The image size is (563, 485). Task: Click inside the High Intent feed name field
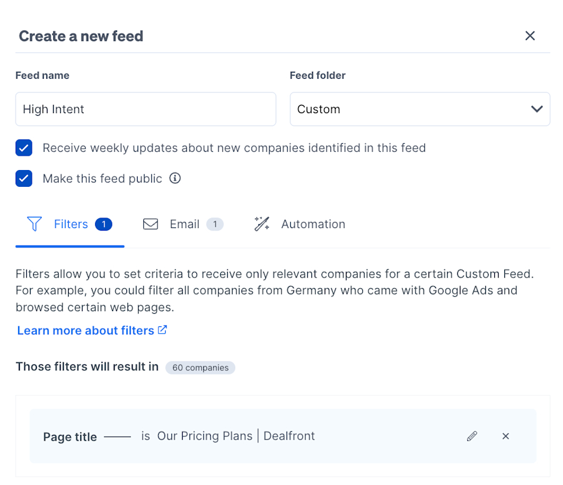145,109
